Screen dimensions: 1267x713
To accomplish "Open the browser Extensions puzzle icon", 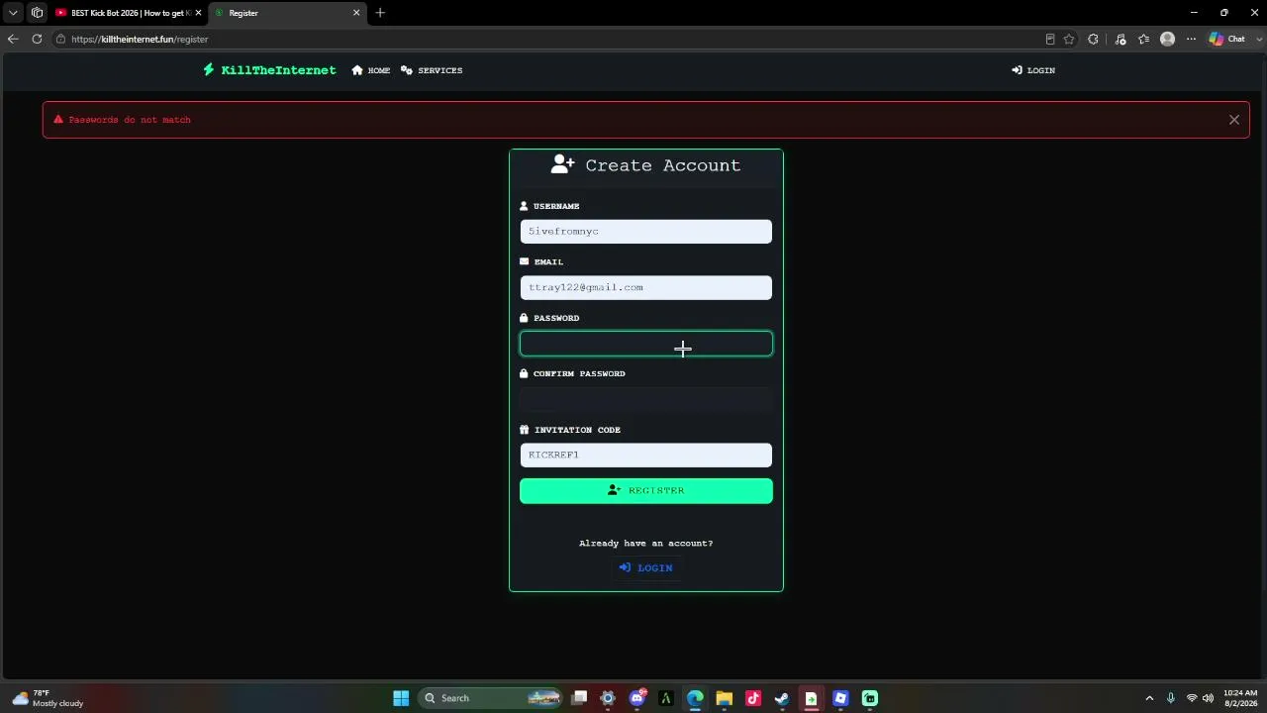I will click(x=1093, y=39).
